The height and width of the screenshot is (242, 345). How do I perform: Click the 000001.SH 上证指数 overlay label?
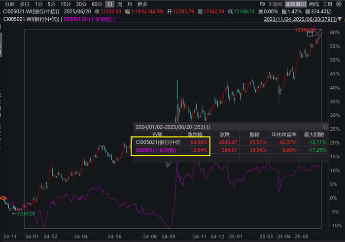point(88,19)
